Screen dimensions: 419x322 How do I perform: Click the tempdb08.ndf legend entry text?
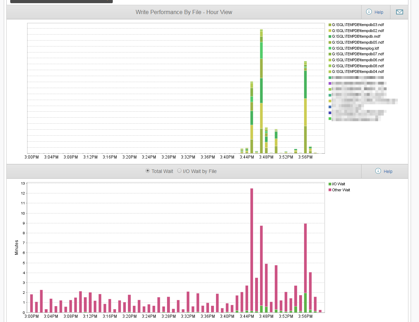[x=358, y=66]
